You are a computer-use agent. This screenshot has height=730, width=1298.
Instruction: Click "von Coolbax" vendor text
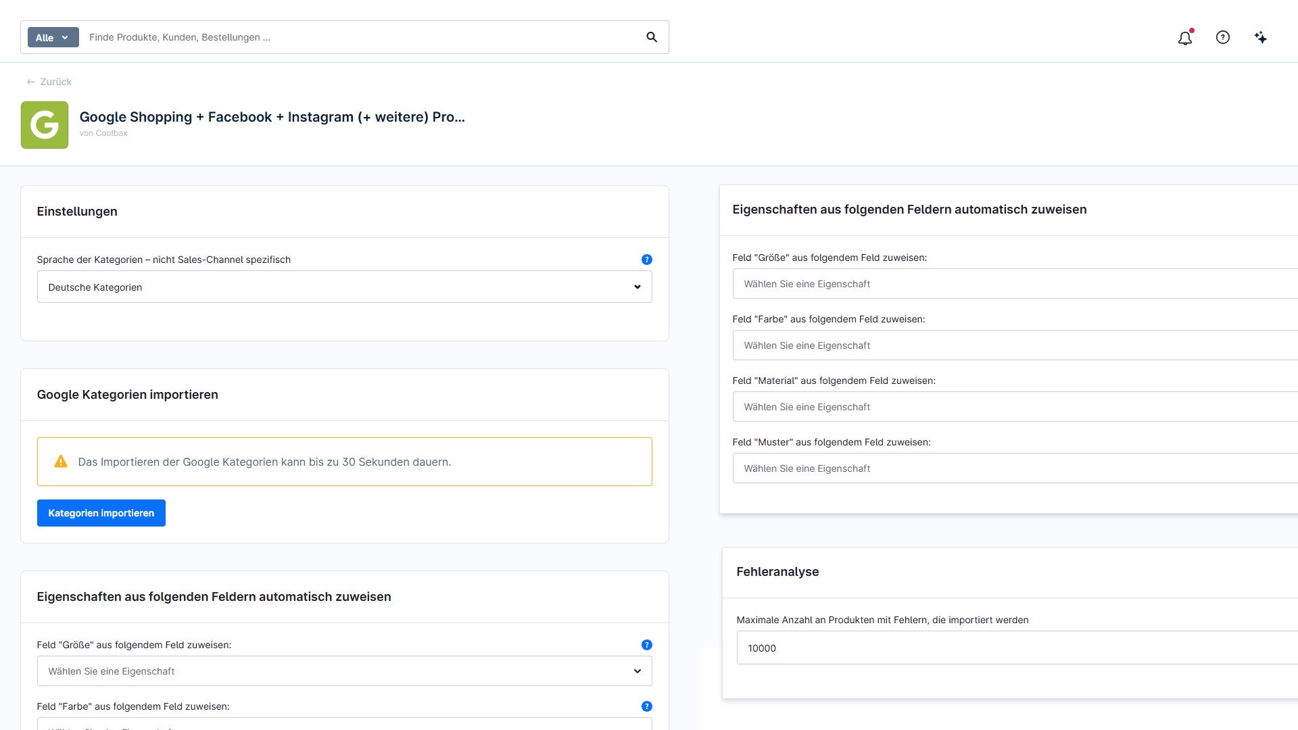coord(103,133)
